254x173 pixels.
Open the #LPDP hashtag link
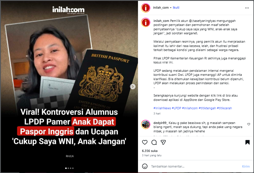pyautogui.click(x=176, y=108)
